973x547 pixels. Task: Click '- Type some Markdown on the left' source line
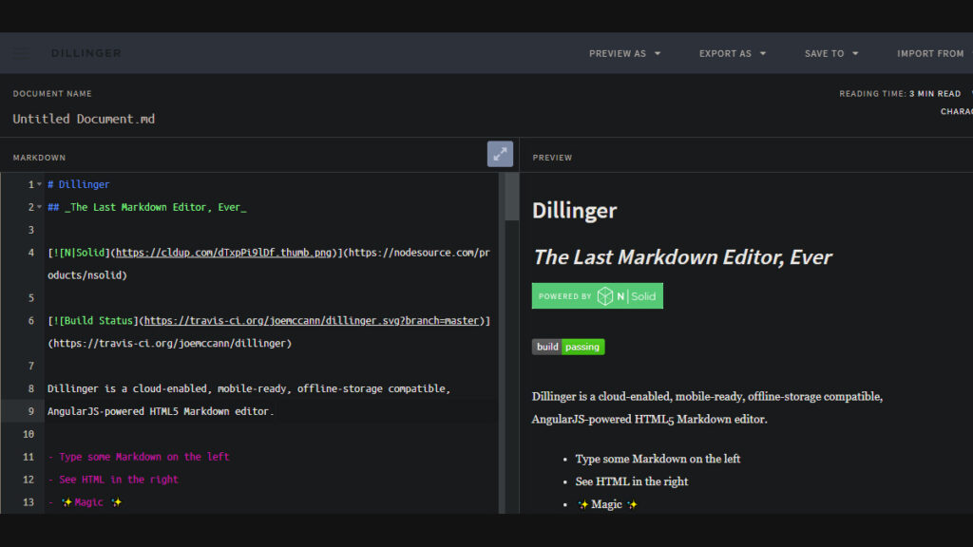(139, 457)
